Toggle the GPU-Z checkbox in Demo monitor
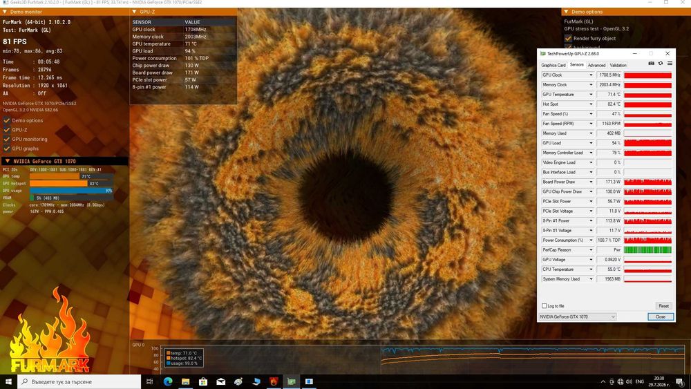691x389 pixels. click(x=7, y=129)
